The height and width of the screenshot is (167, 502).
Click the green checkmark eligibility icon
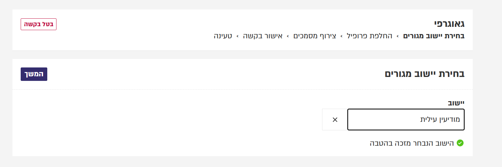click(x=460, y=143)
